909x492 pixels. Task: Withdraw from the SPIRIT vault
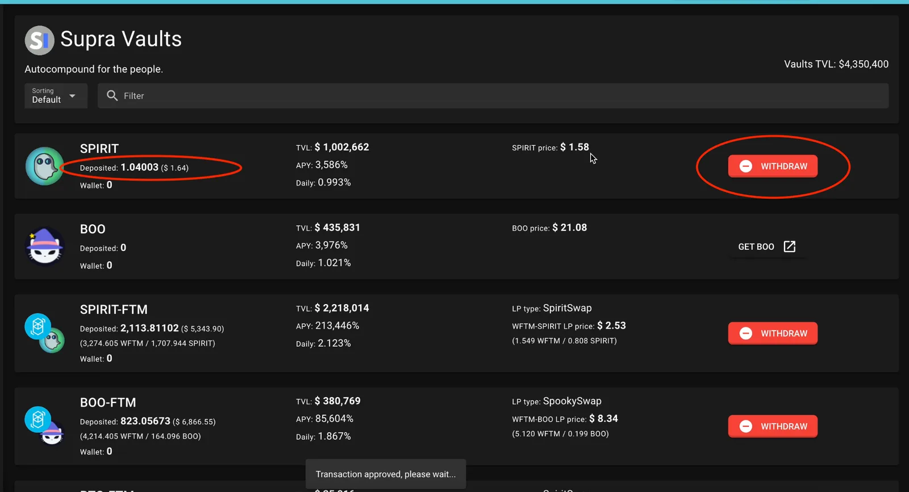pos(773,166)
